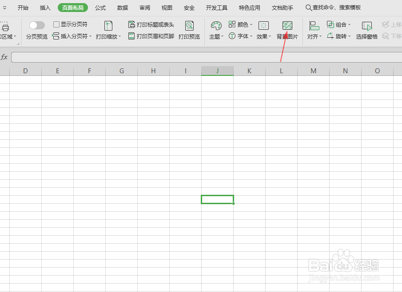Click the 背景图片 icon
The image size is (402, 292).
click(x=287, y=26)
